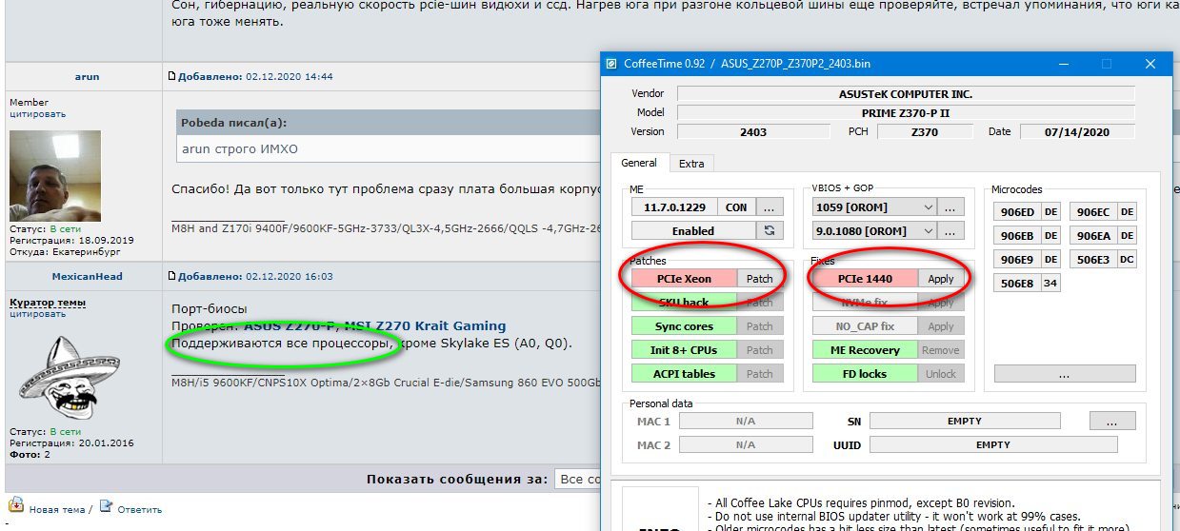Click the Новая тема link
Viewport: 1180px width, 531px height.
(x=56, y=509)
